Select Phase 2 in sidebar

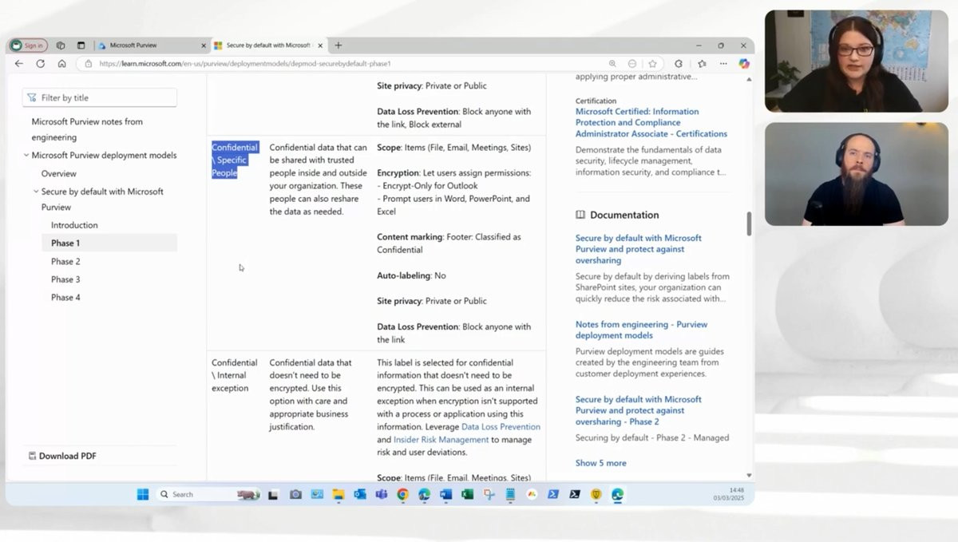click(x=65, y=261)
